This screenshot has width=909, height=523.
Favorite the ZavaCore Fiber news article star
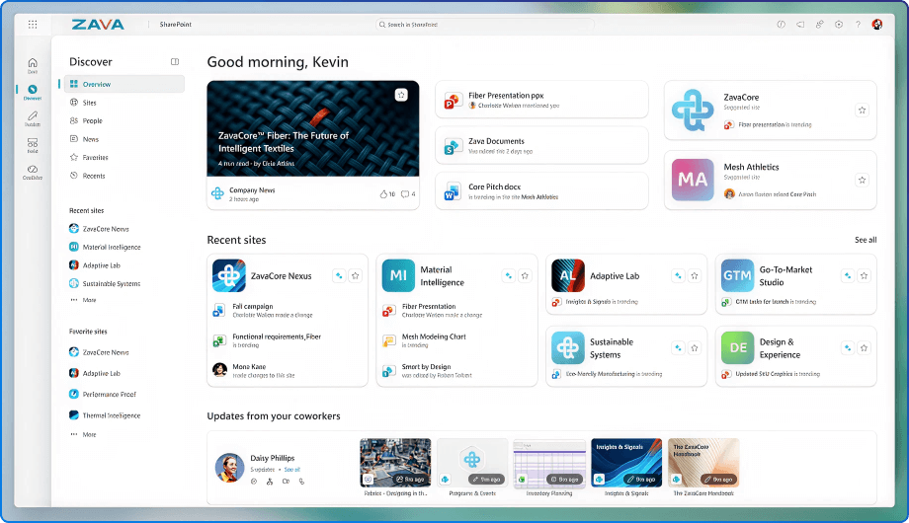click(x=401, y=95)
